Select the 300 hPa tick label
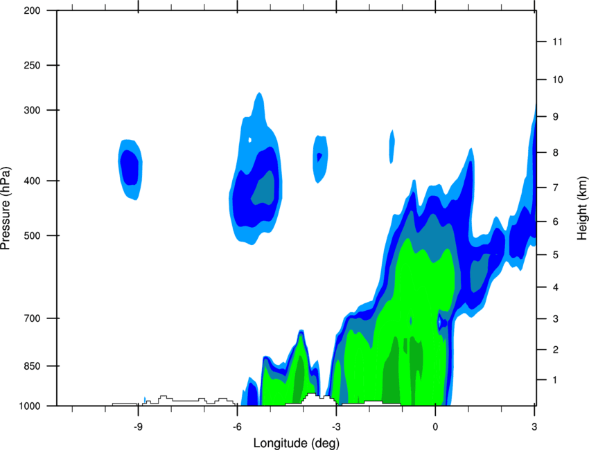 coord(32,110)
